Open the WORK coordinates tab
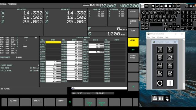 133,33
